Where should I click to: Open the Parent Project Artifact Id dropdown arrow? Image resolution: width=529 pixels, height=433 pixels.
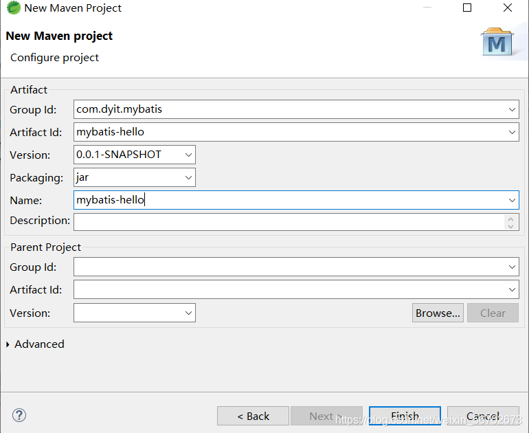coord(512,289)
